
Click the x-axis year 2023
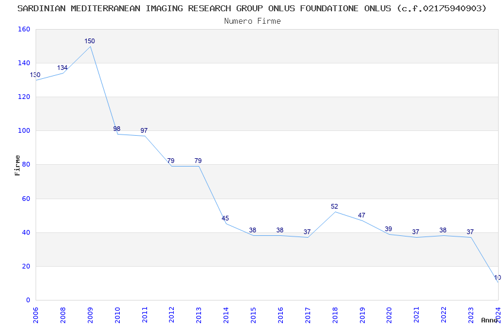[x=471, y=315]
